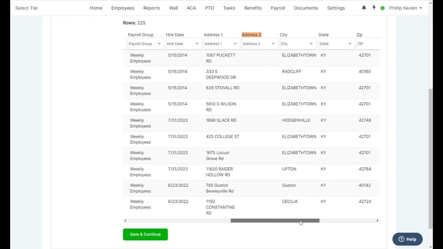Click the green gear settings icon
Viewport: 443px width, 249px height.
point(382,8)
